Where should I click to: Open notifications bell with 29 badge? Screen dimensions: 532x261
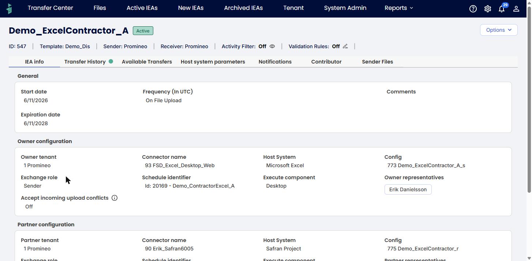point(502,8)
